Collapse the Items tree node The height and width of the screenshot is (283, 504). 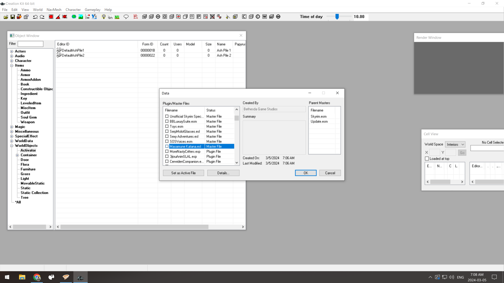coord(12,66)
